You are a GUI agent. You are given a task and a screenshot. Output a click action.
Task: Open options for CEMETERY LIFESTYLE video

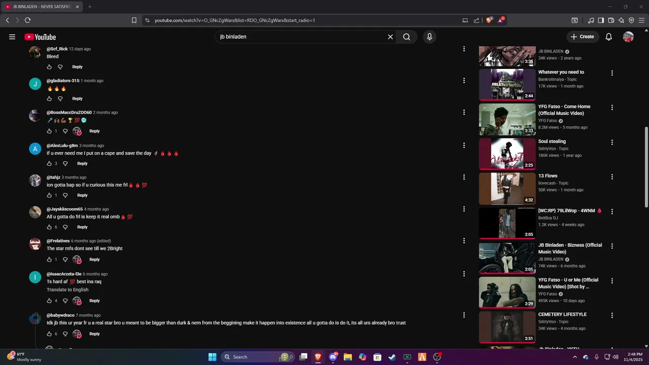[x=612, y=315]
